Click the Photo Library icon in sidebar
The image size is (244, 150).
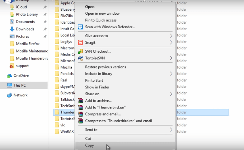pos(12,14)
